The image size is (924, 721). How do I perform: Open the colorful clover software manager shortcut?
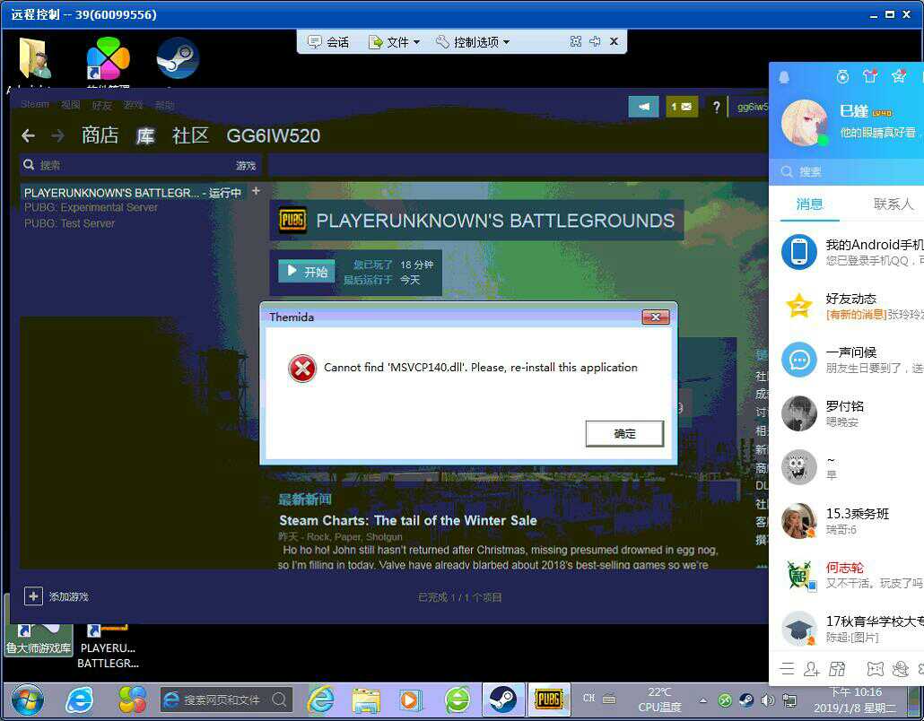[108, 58]
